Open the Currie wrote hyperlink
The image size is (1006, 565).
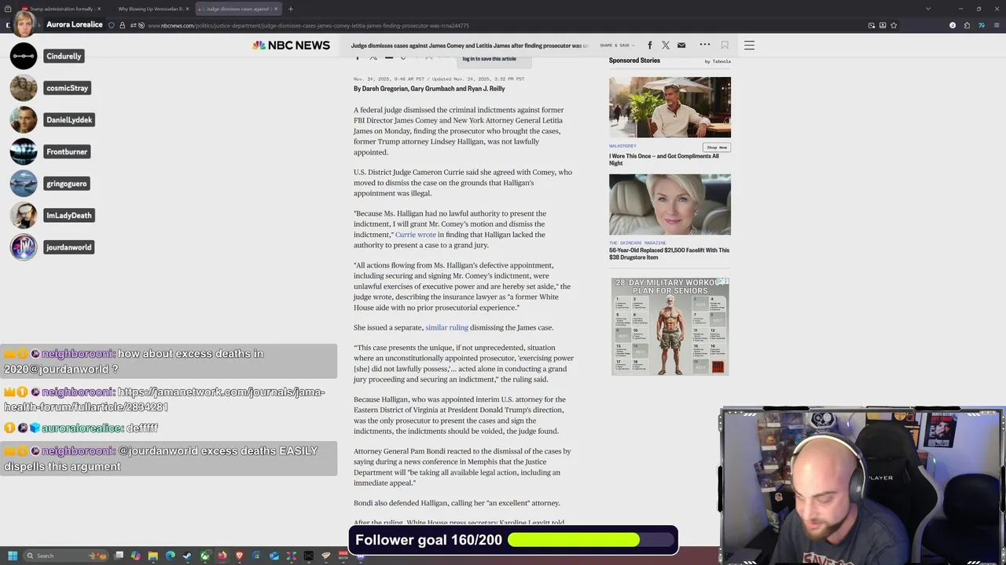click(415, 235)
